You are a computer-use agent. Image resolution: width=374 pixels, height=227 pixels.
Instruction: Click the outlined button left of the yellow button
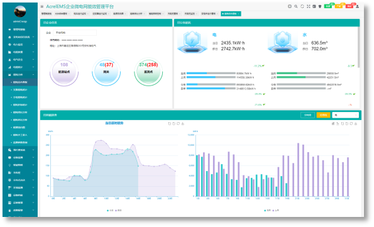tap(307, 115)
